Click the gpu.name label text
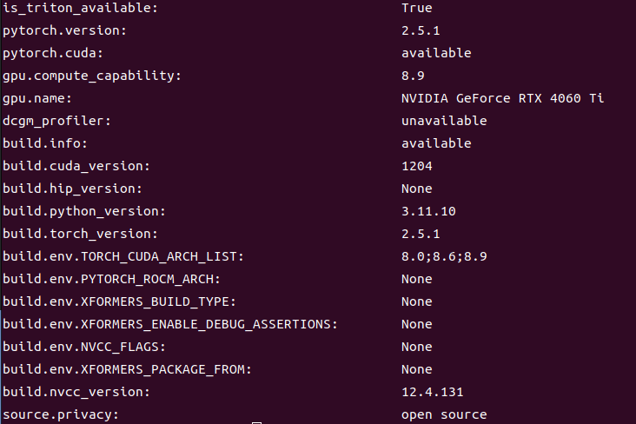Viewport: 636px width, 424px height. (x=36, y=98)
